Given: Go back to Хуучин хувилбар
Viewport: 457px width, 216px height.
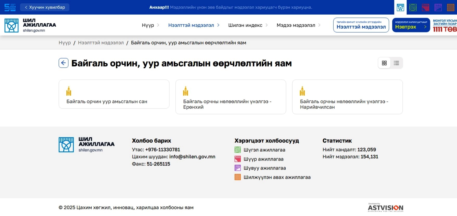Looking at the screenshot, I should pos(45,7).
